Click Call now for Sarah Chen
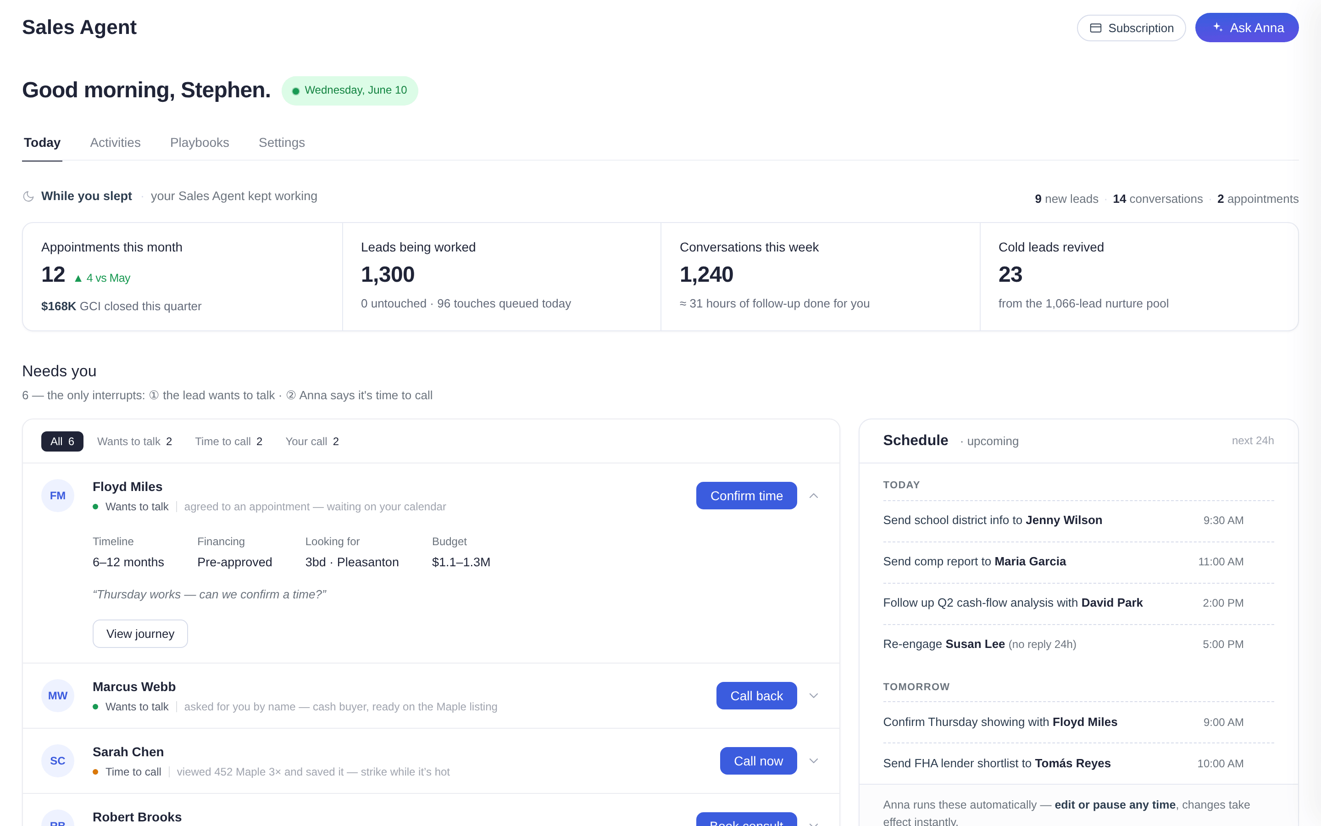 tap(758, 760)
